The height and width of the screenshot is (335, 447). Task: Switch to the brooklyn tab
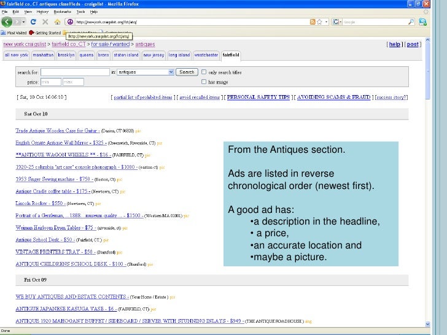(66, 55)
